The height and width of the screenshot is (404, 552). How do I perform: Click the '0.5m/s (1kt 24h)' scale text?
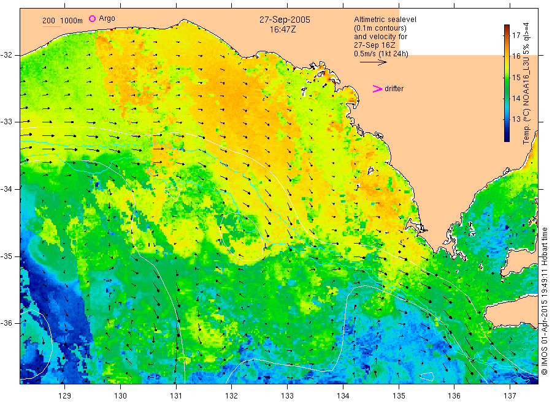click(x=381, y=54)
